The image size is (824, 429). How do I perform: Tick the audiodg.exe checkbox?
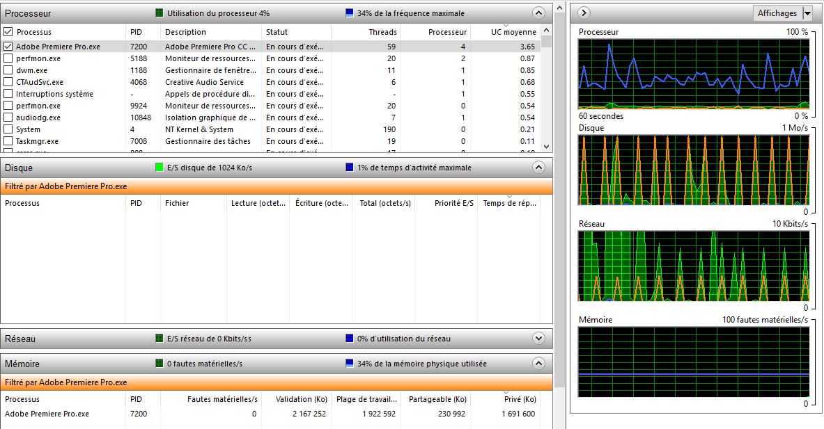click(8, 118)
